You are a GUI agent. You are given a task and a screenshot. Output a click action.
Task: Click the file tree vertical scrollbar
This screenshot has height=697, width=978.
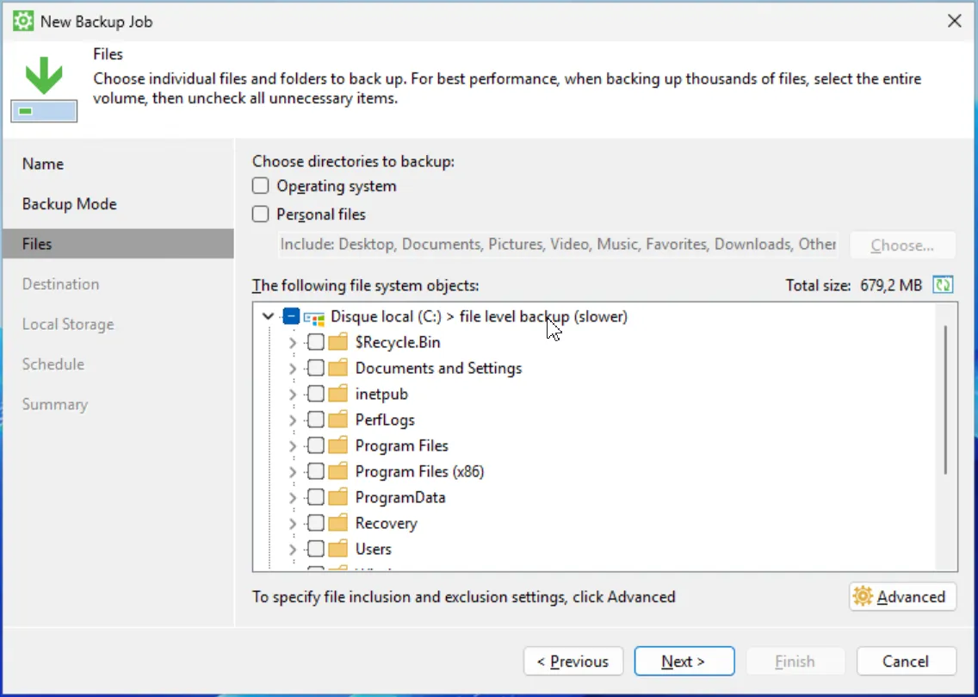(x=945, y=400)
